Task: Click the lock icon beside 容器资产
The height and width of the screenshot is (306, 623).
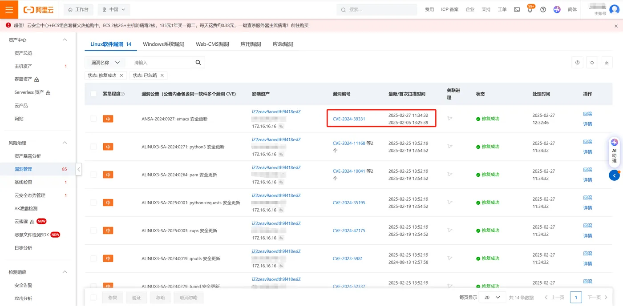Action: click(x=36, y=79)
